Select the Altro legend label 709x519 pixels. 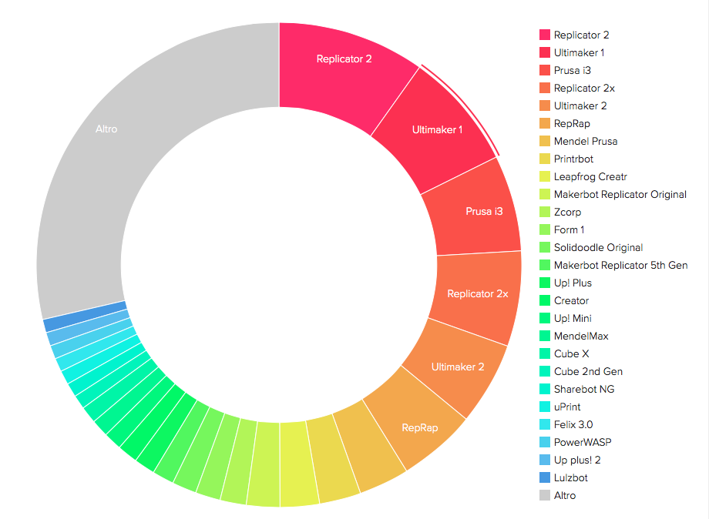click(x=565, y=495)
